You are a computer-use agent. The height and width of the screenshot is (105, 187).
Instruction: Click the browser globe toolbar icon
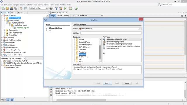pyautogui.click(x=51, y=8)
